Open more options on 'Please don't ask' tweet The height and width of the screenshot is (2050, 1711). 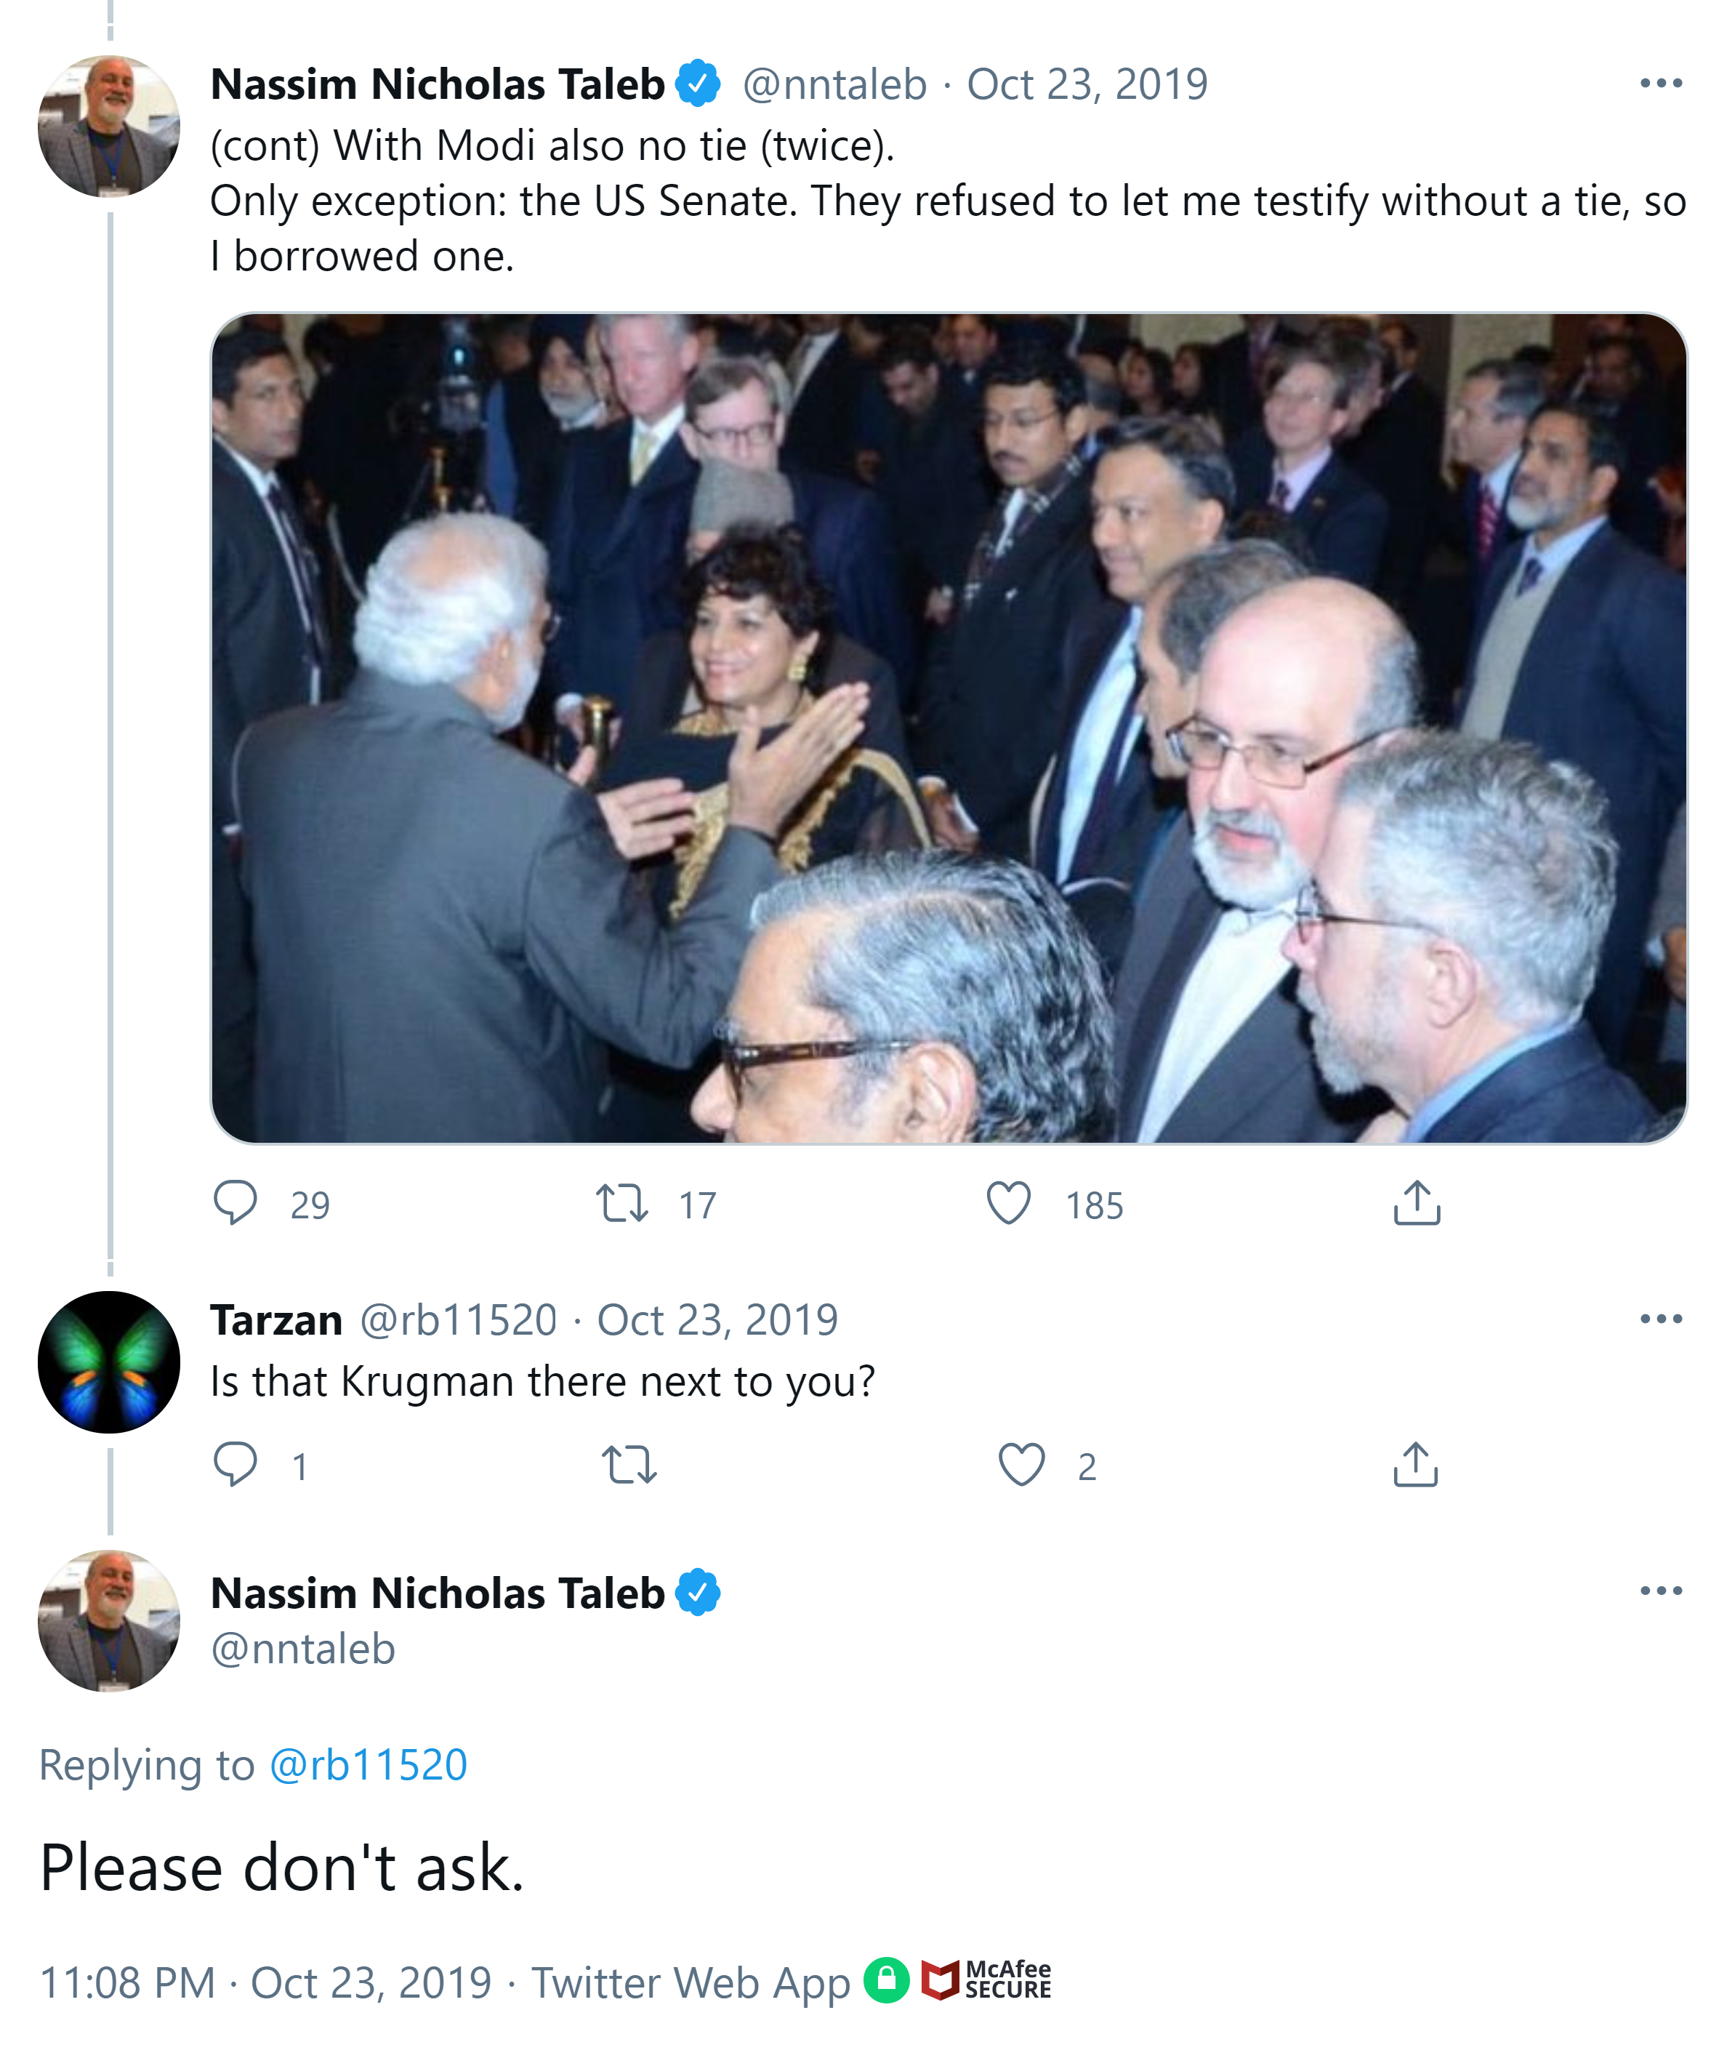click(x=1660, y=1591)
